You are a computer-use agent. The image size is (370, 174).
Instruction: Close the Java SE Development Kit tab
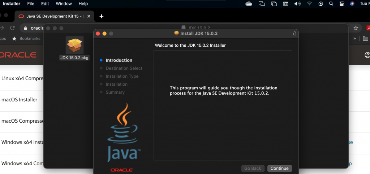pyautogui.click(x=89, y=16)
